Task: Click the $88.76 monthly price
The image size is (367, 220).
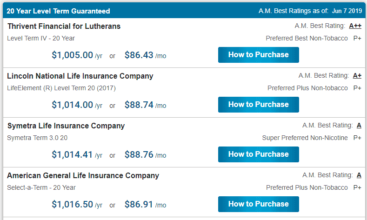Action: click(x=139, y=155)
